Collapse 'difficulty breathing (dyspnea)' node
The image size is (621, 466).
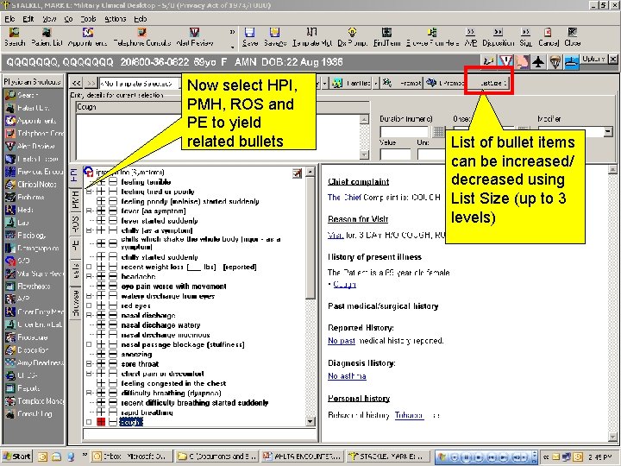[x=89, y=394]
